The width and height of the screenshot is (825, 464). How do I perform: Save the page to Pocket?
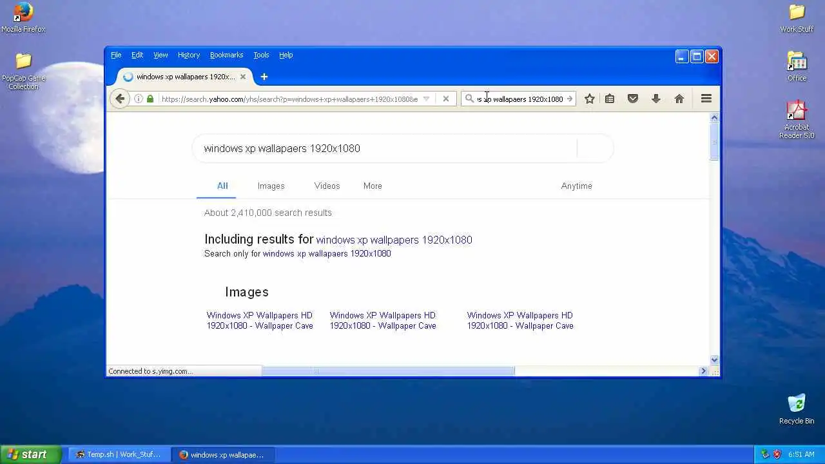633,99
